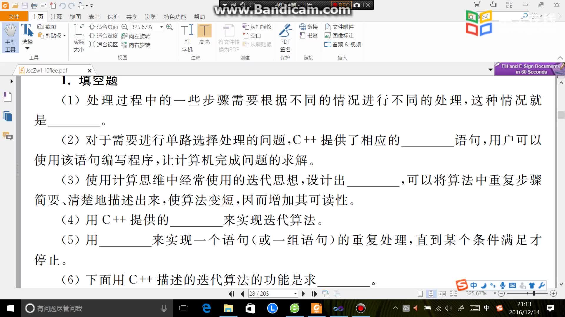
Task: Switch to the Comment (注释) tab
Action: [56, 17]
